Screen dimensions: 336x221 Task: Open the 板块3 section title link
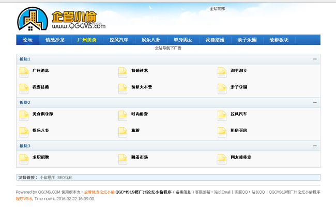[x=25, y=146]
